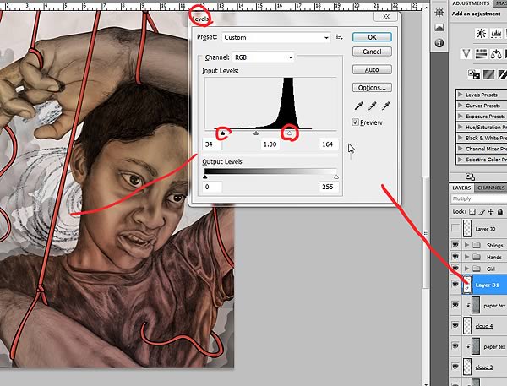Cancel the Levels dialog

(x=372, y=52)
